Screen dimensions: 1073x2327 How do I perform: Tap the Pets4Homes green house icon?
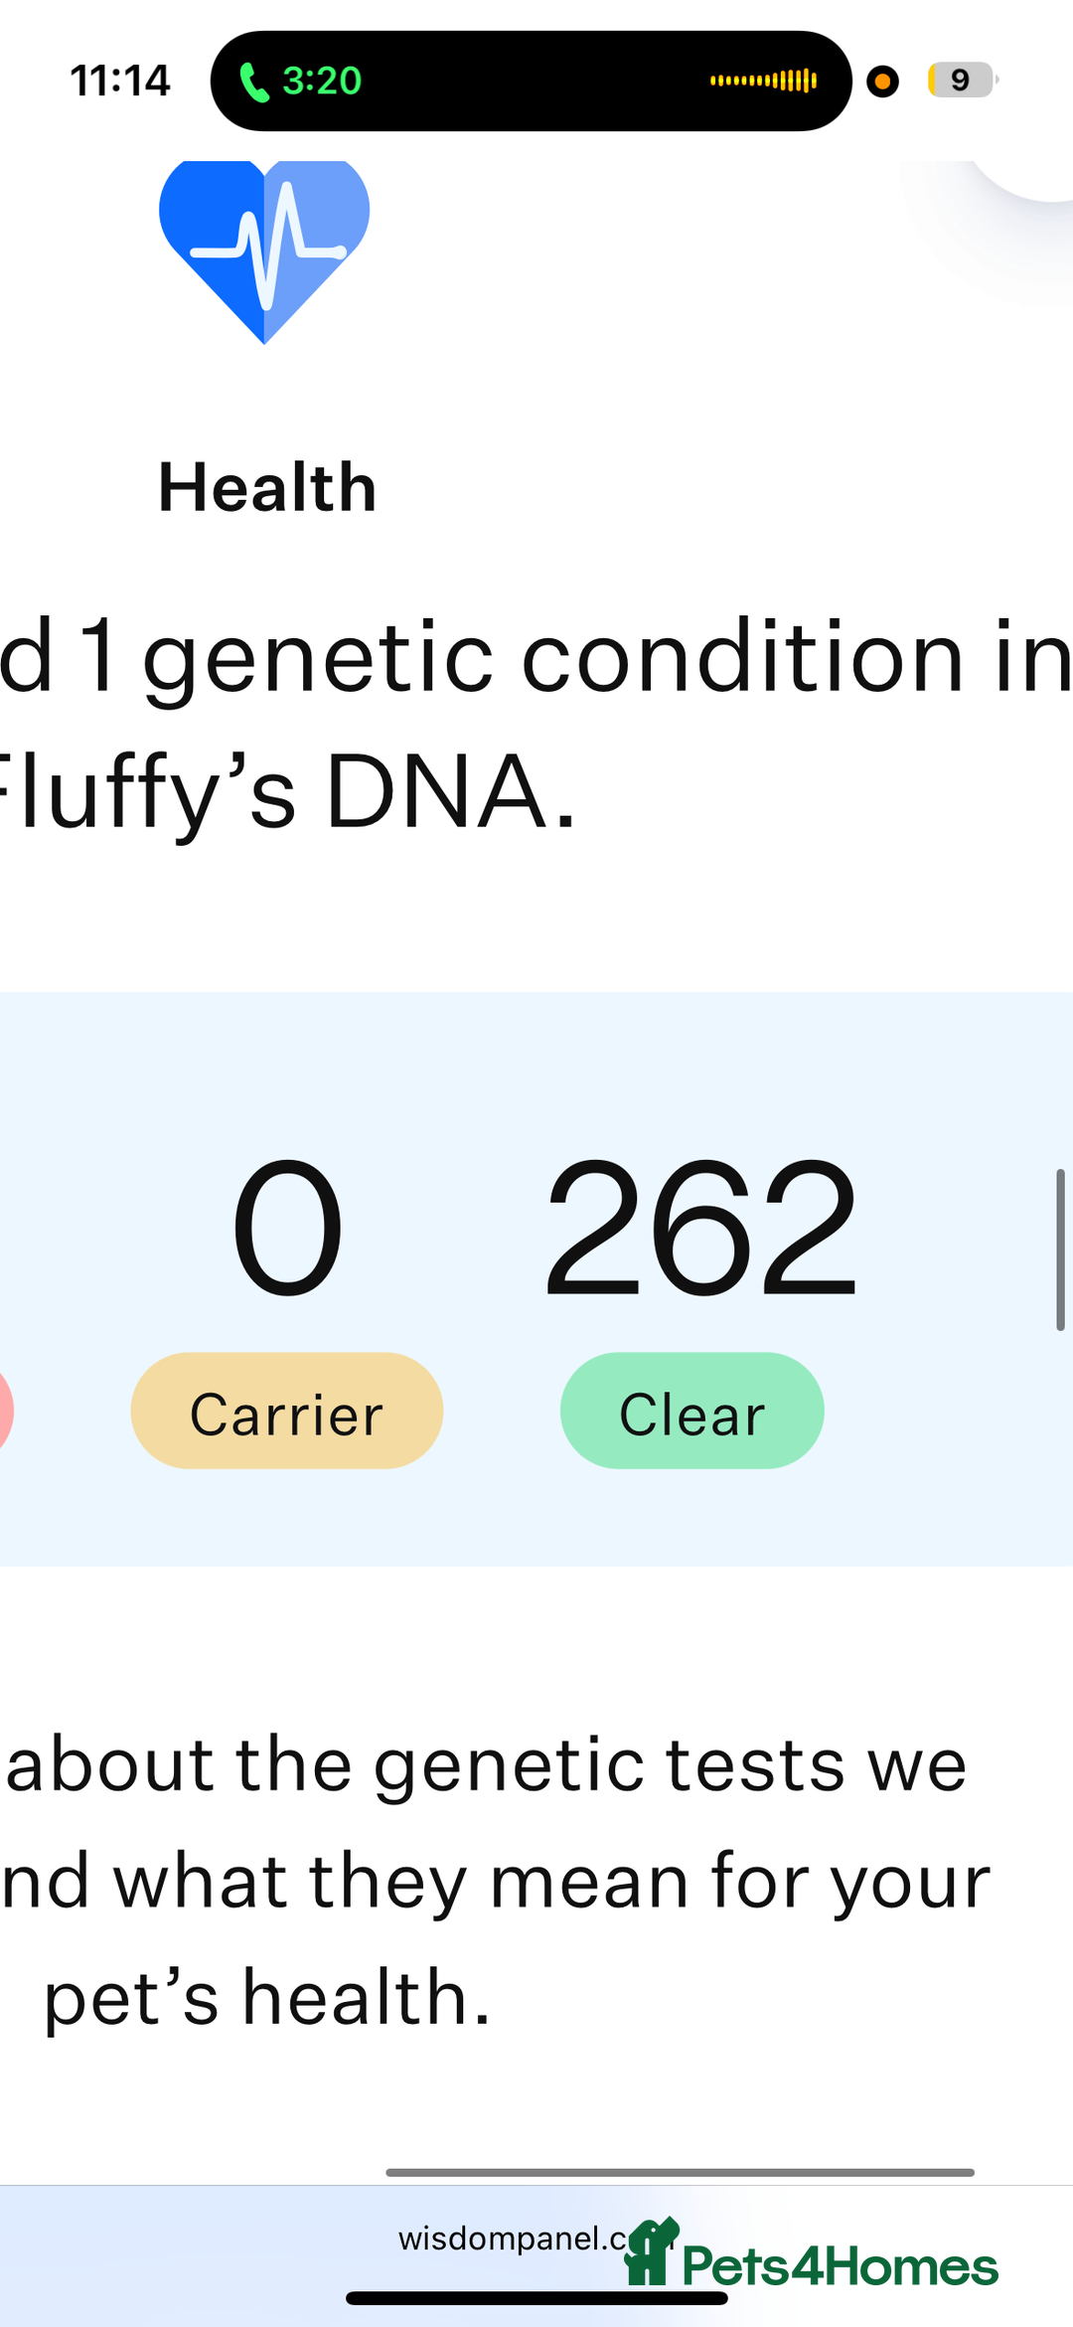(651, 2252)
